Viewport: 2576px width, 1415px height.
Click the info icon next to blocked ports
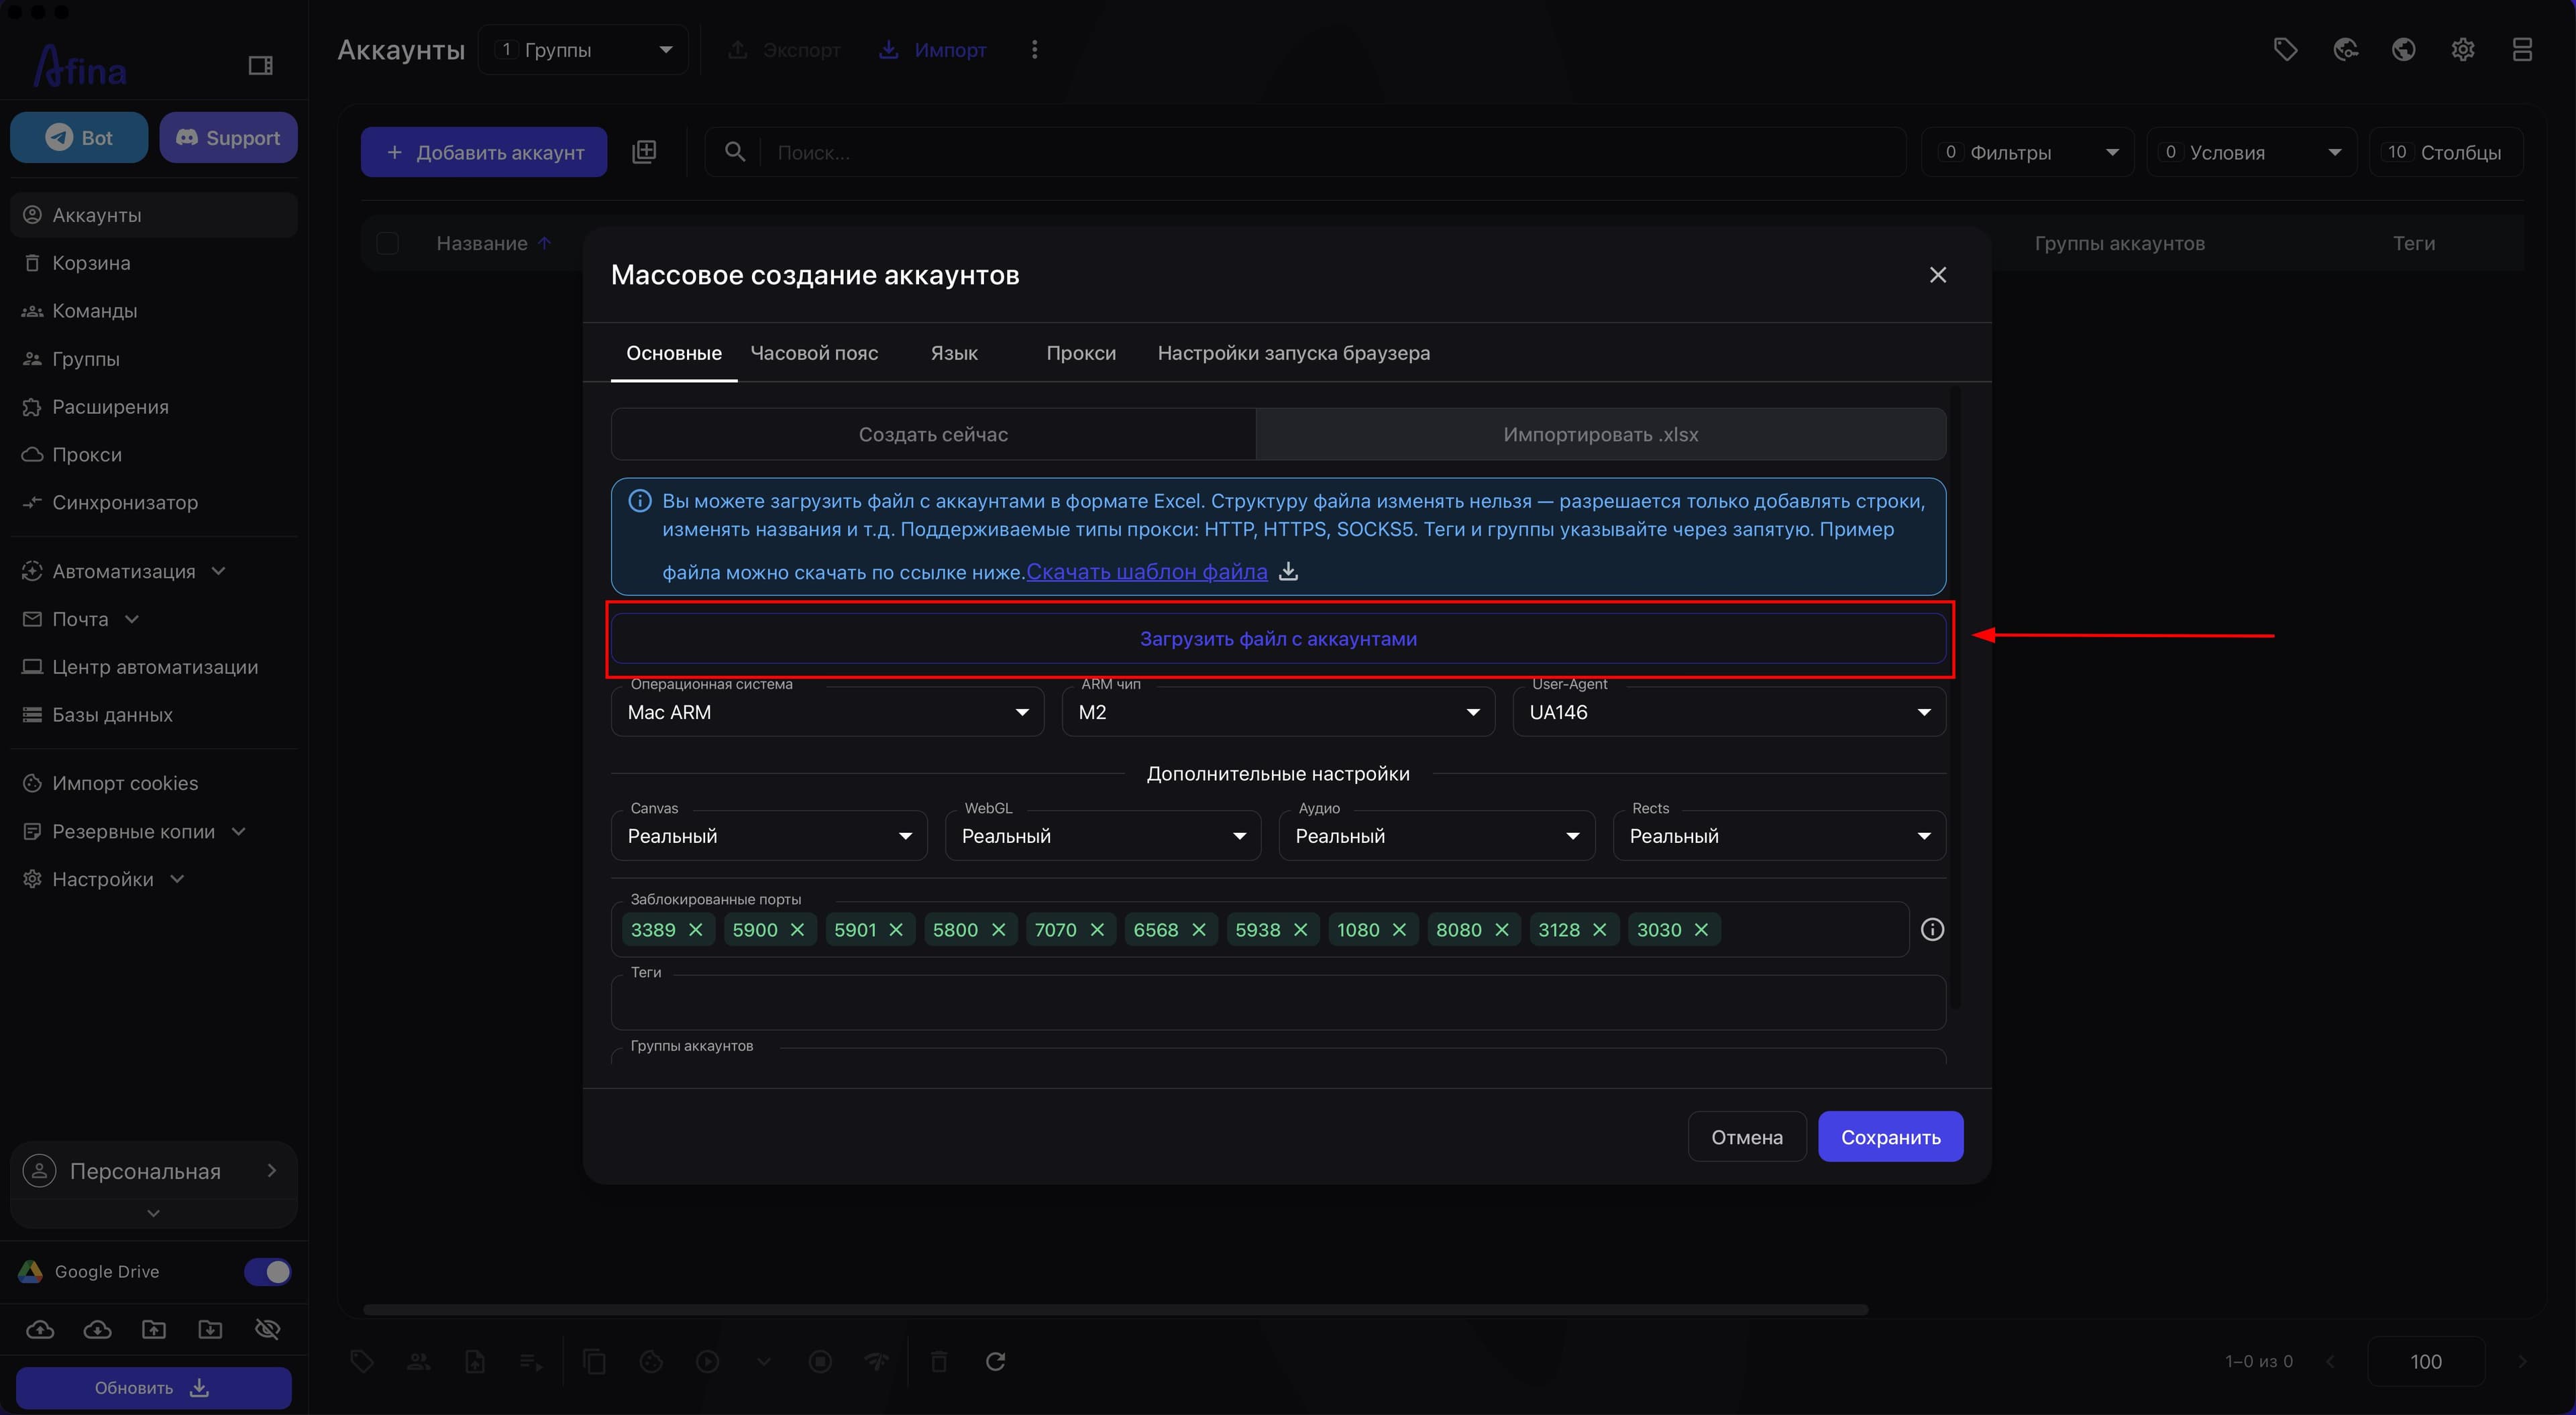(x=1932, y=929)
